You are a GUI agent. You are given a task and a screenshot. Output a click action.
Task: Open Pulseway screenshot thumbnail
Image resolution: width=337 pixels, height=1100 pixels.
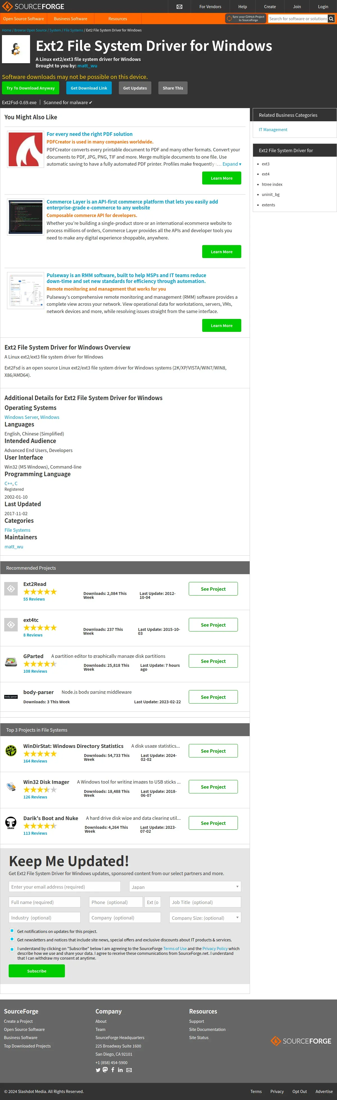coord(26,291)
